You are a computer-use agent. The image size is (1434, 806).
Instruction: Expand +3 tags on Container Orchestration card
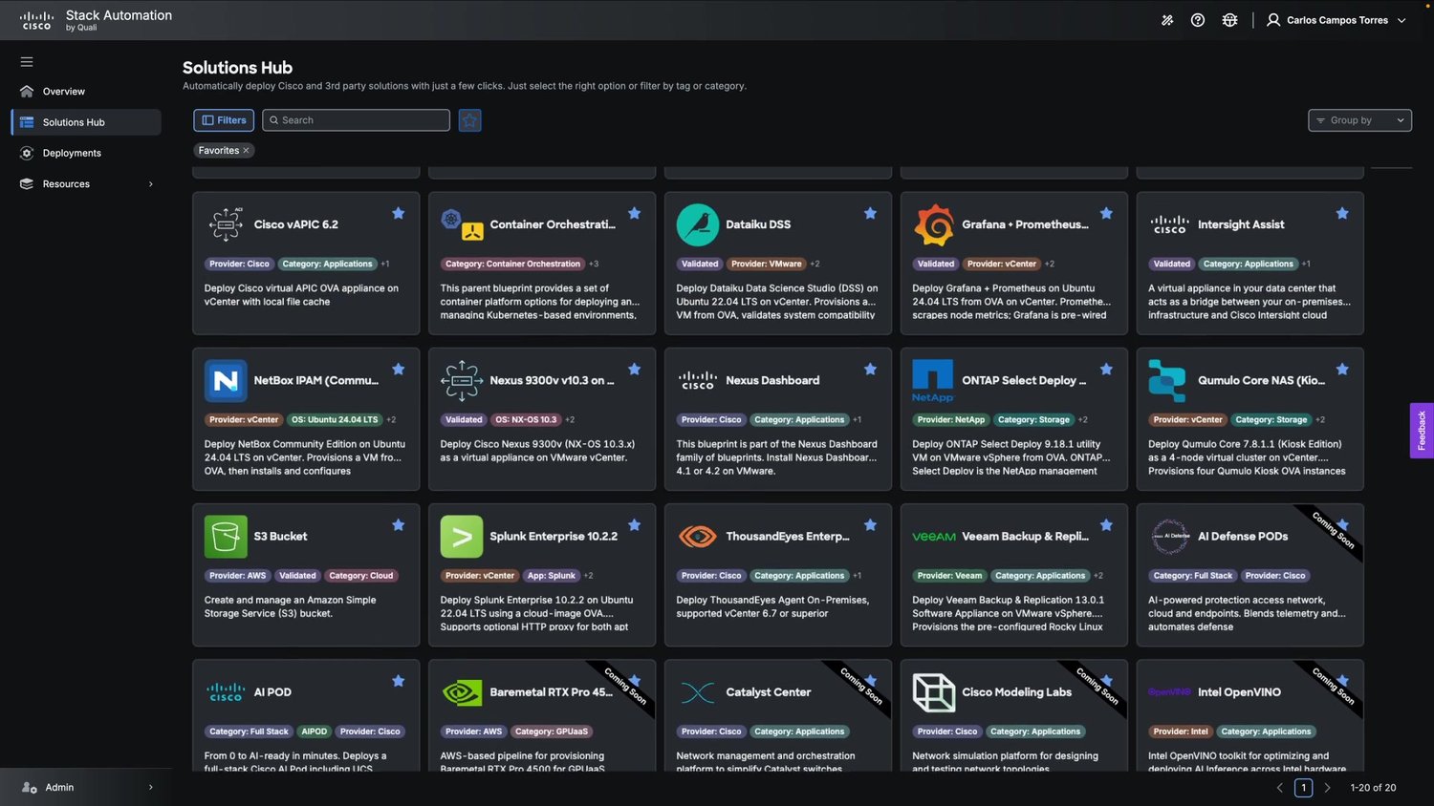click(x=594, y=265)
